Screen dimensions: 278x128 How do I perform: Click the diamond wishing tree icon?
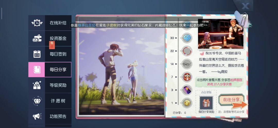point(37,101)
